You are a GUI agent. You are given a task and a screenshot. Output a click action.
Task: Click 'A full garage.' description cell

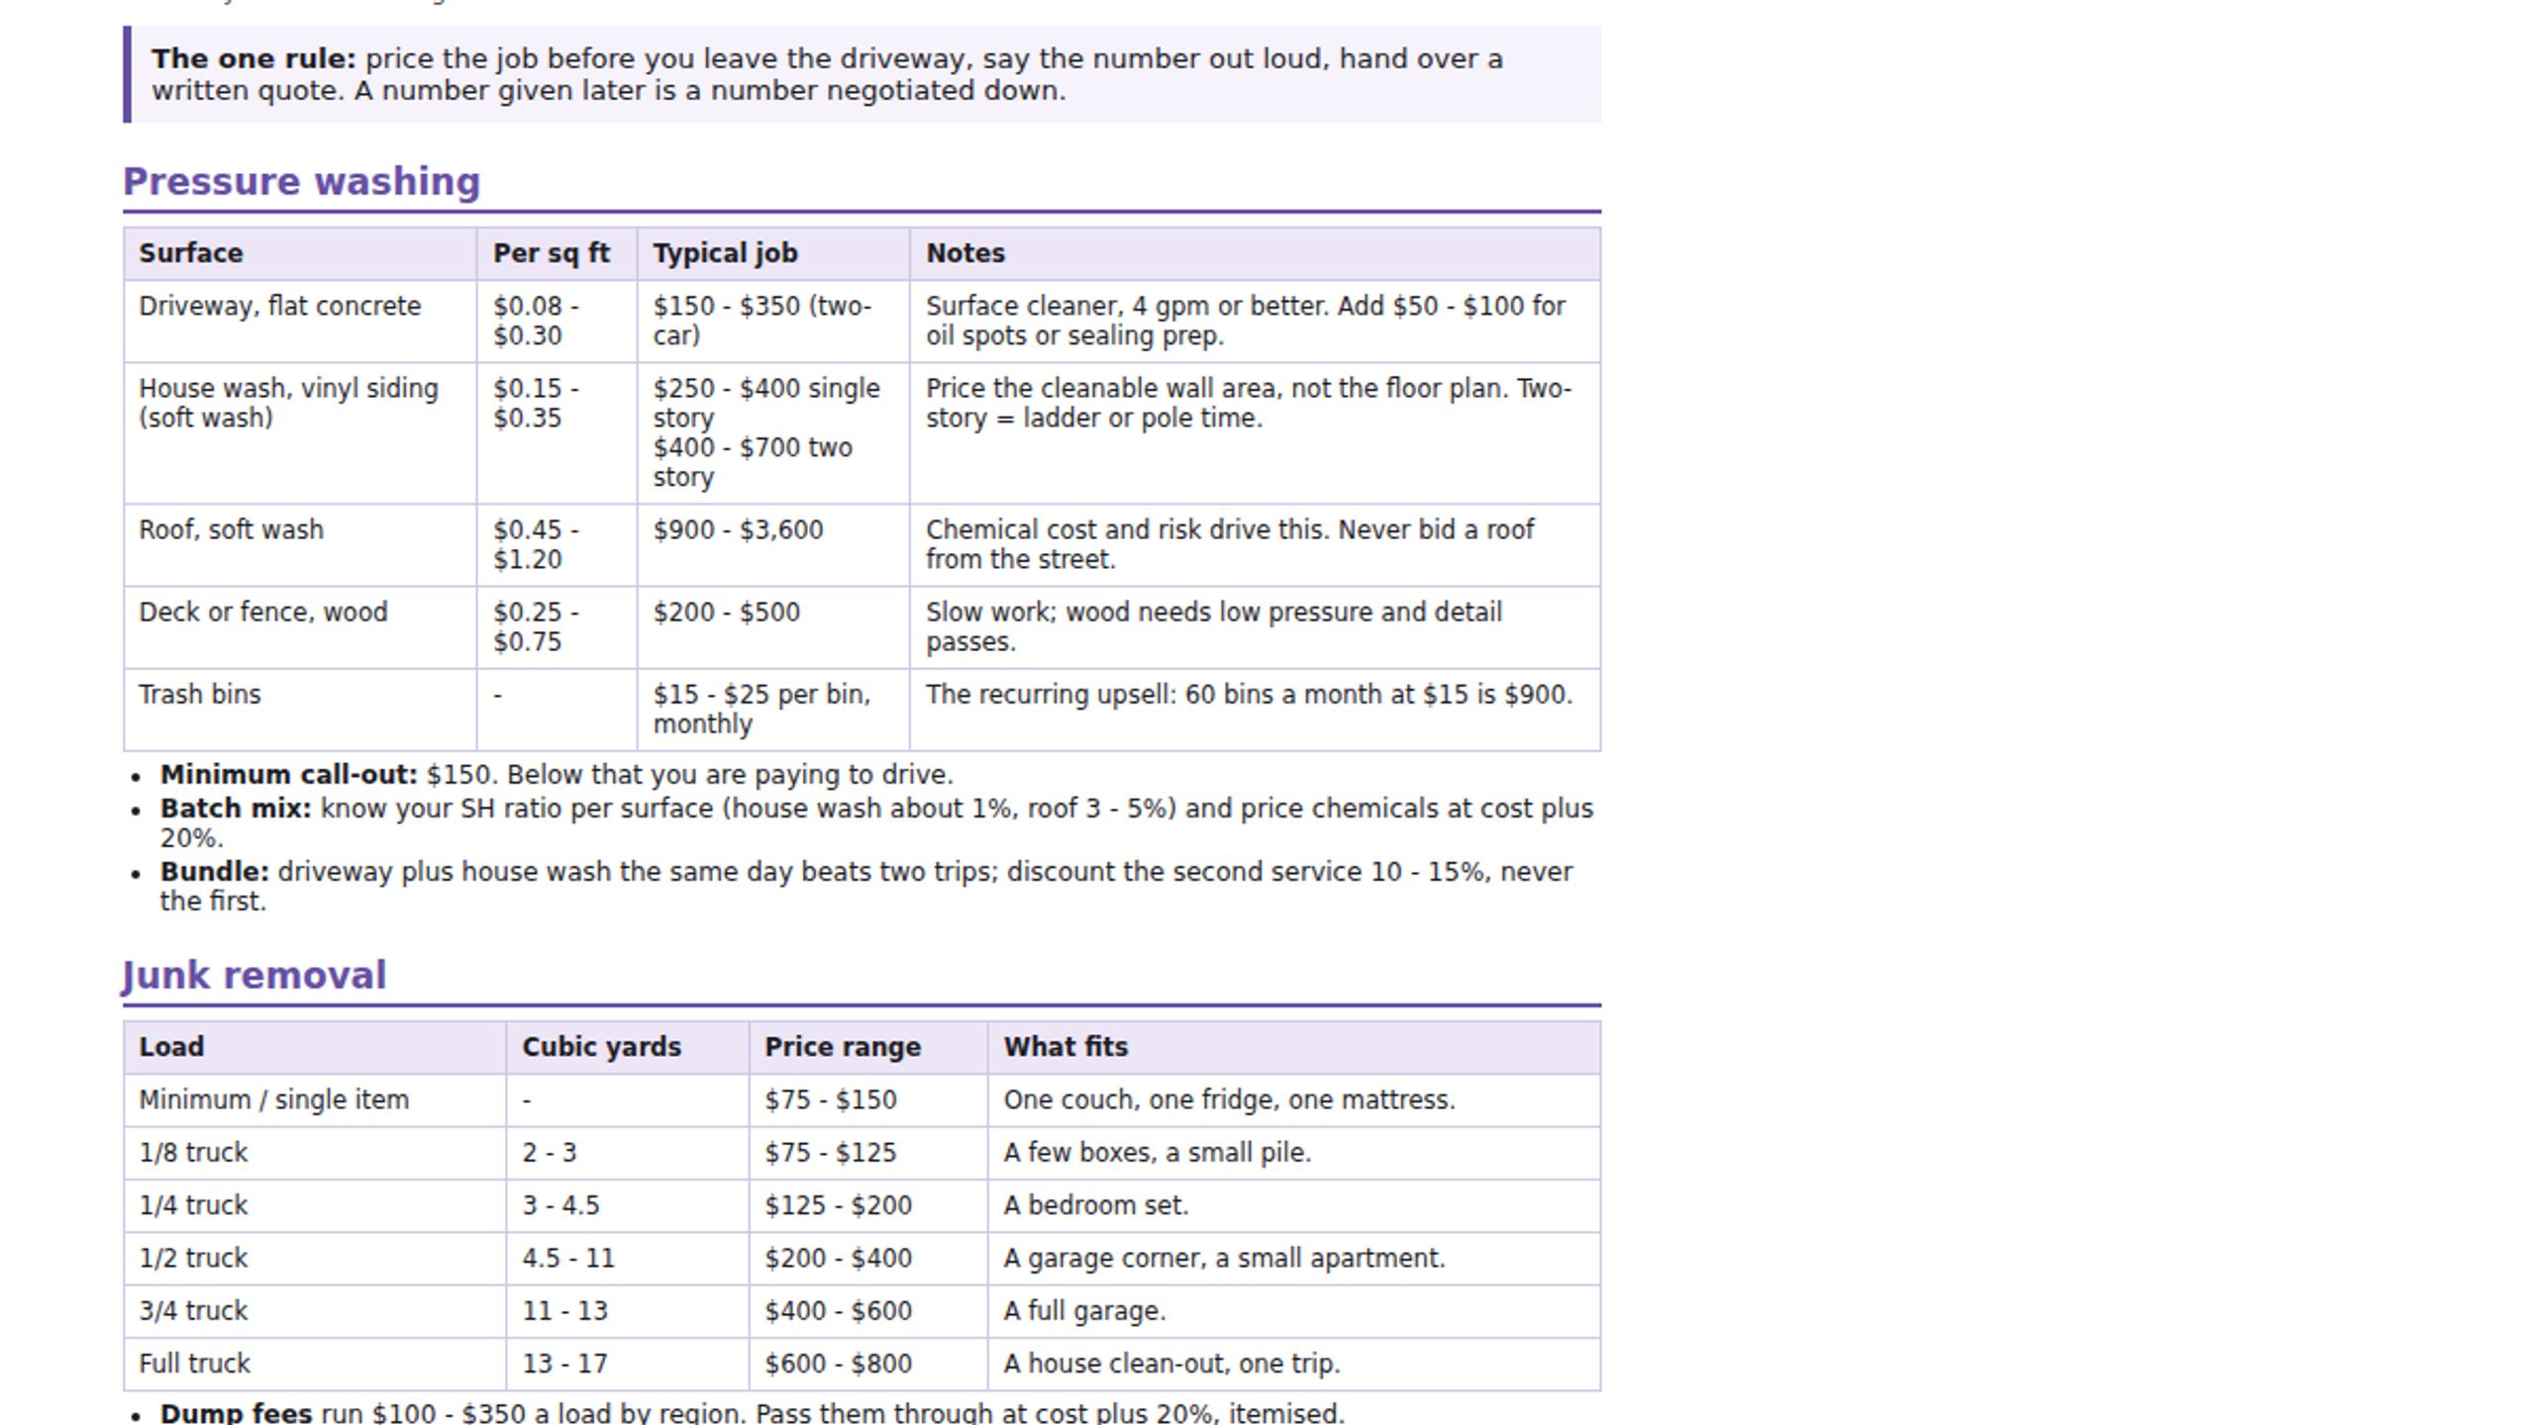click(x=1294, y=1311)
